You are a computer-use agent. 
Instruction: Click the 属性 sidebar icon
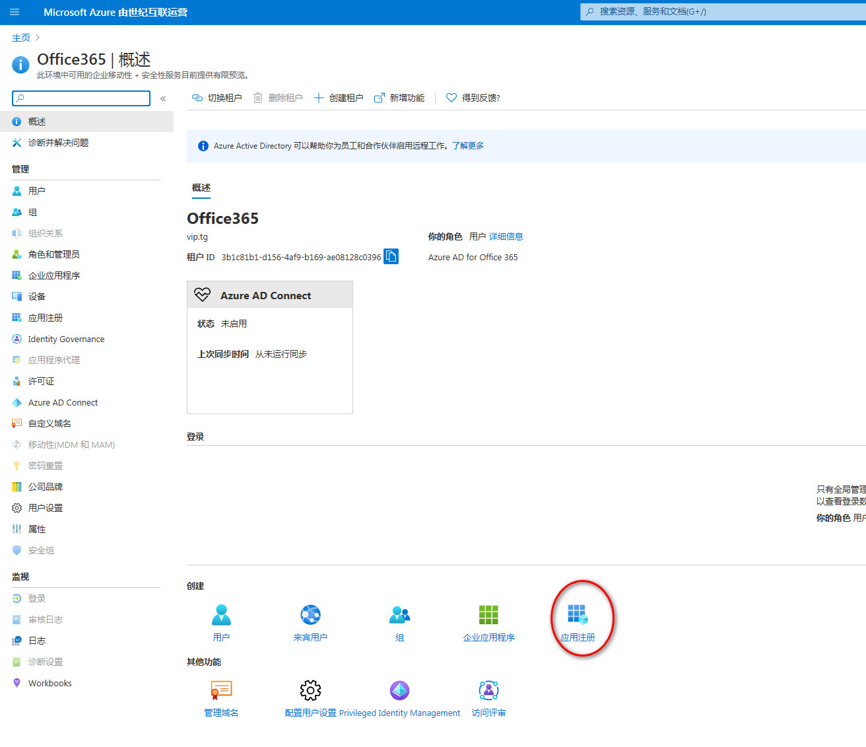(x=17, y=529)
